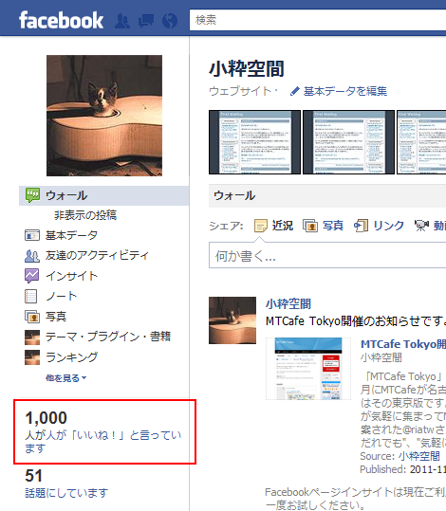The width and height of the screenshot is (446, 511).
Task: Click the pencil icon beside 基本データを編集
Action: click(294, 91)
